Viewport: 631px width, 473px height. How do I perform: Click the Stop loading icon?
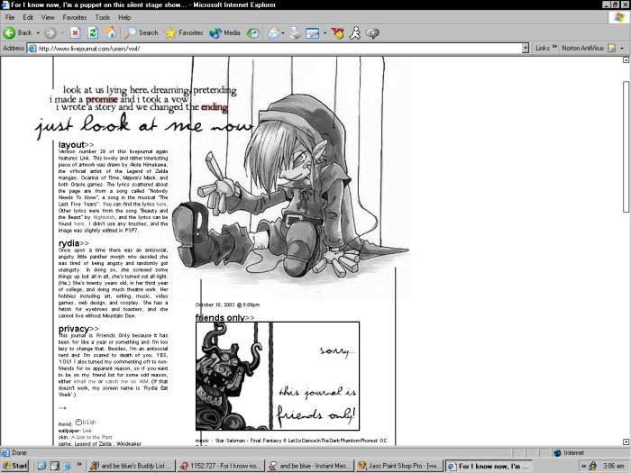pos(75,33)
